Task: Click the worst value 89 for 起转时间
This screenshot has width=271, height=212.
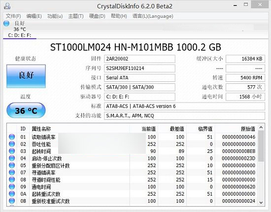Action: pyautogui.click(x=181, y=151)
